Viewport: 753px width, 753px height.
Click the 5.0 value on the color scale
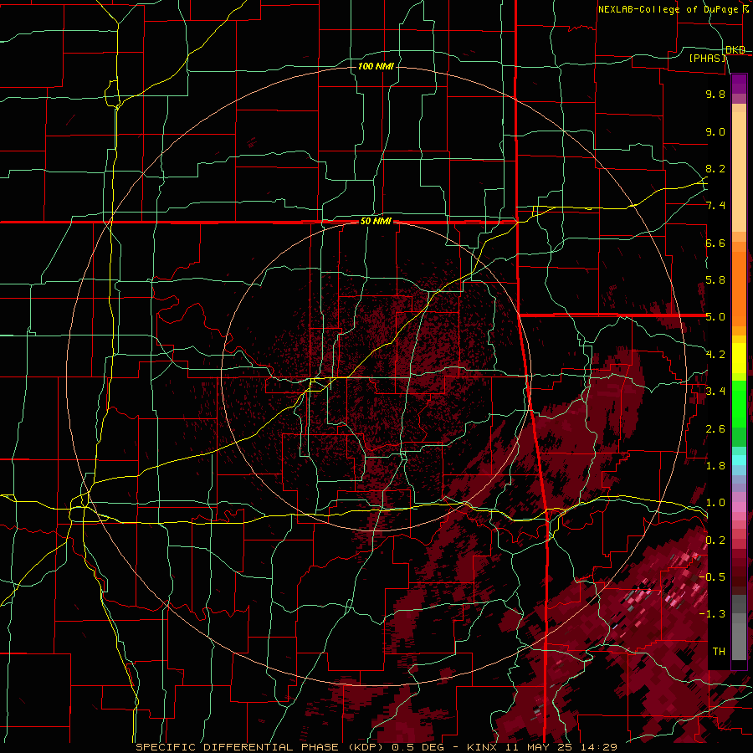coord(715,317)
